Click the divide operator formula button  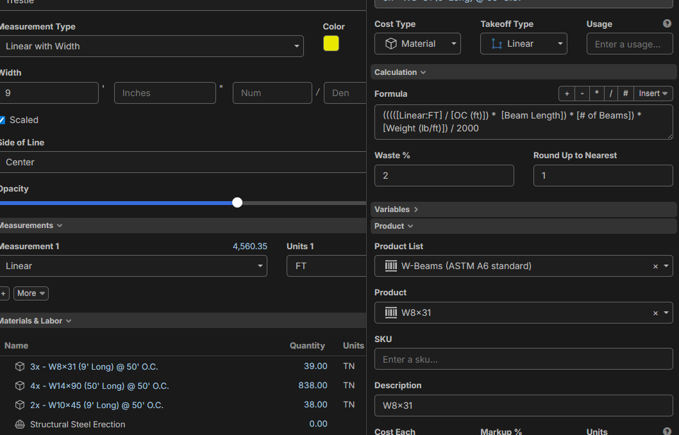coord(611,94)
